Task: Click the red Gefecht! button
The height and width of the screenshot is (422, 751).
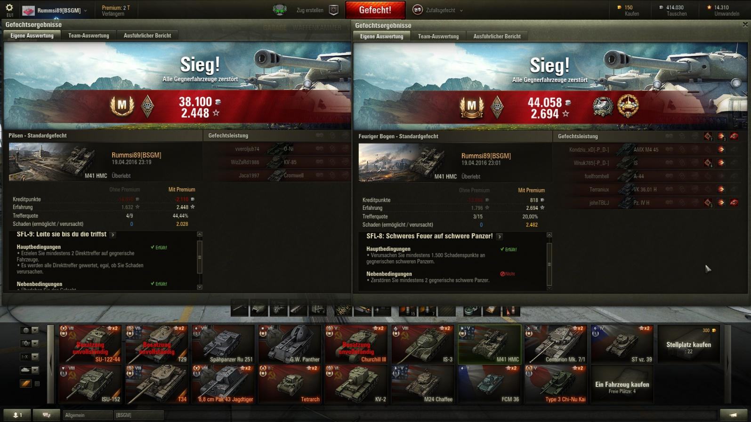Action: (x=375, y=10)
